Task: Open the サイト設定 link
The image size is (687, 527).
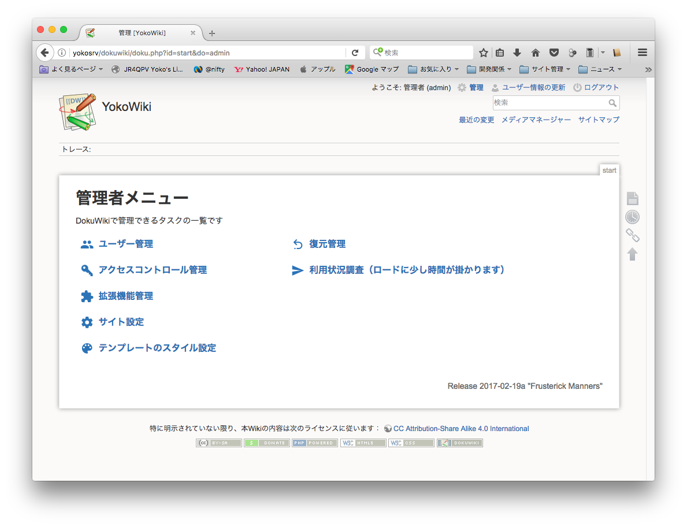Action: [121, 322]
